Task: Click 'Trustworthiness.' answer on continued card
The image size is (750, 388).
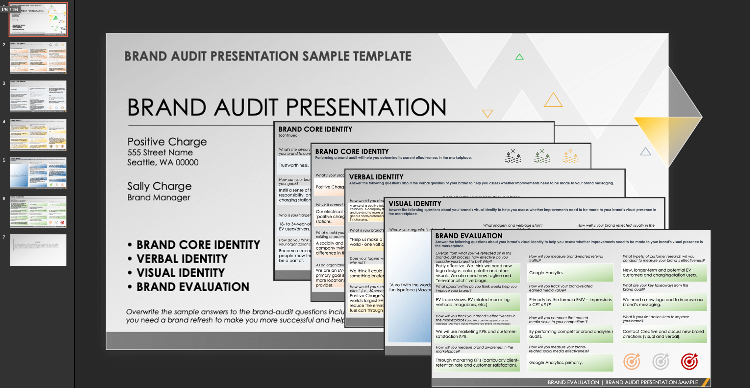Action: pos(293,165)
